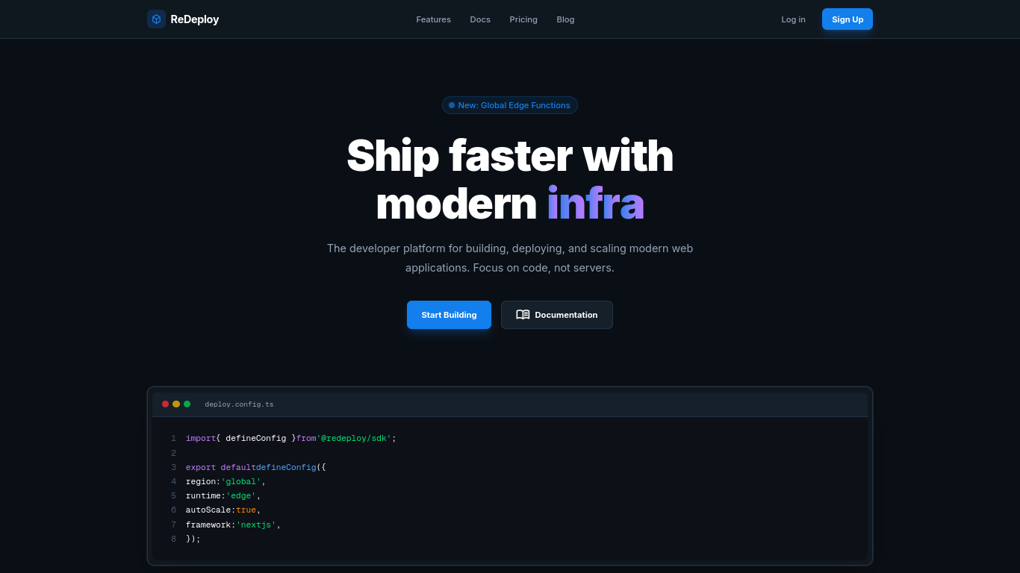Click the runtime: 'edge' code line

(x=223, y=495)
